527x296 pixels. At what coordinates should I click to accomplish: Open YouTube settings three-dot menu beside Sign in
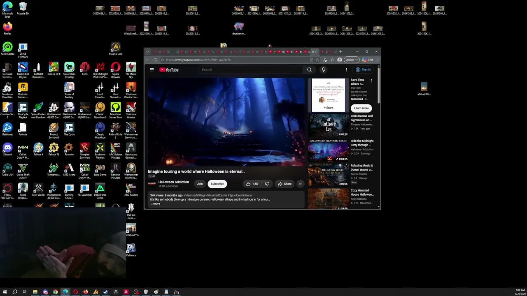[x=346, y=70]
